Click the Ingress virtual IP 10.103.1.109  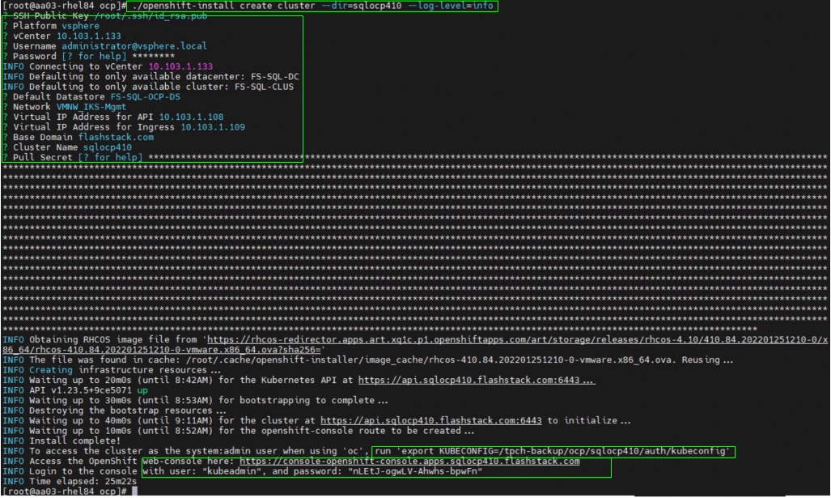(213, 127)
